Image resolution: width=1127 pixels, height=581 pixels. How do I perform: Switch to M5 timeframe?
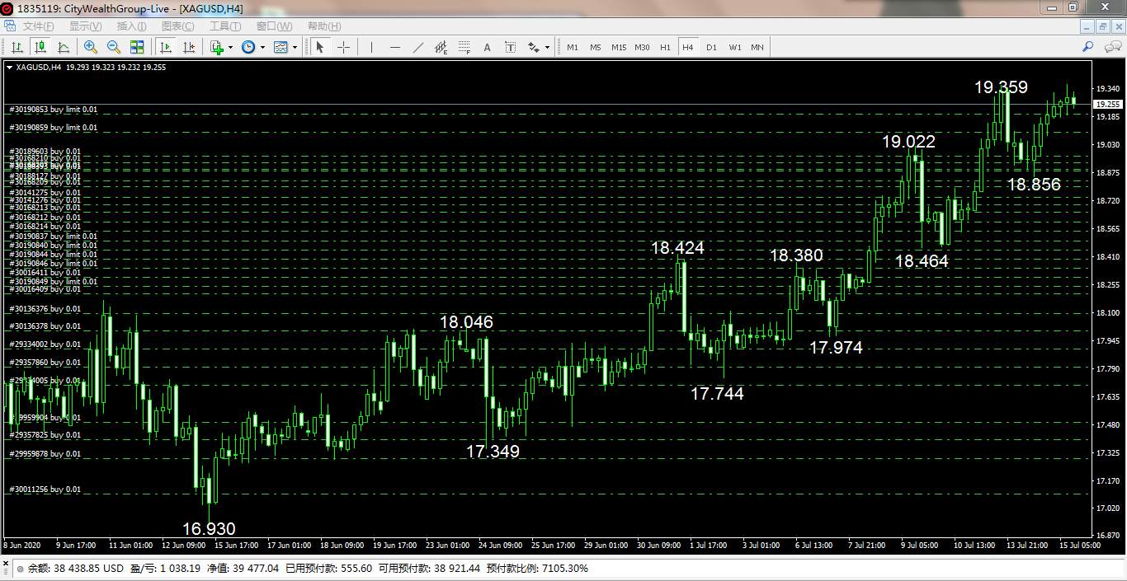(596, 47)
